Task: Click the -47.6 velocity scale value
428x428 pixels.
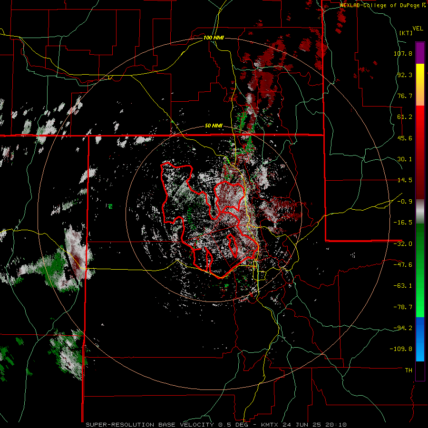Action: coord(403,265)
